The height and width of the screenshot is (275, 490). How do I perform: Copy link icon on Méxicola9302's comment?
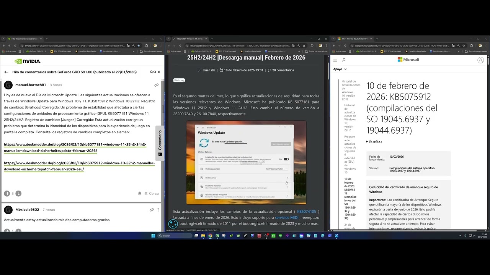pos(152,210)
